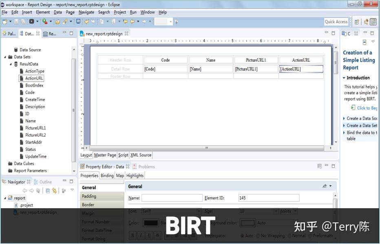This screenshot has width=380, height=244.
Task: Minimize the Property Editor view
Action: tap(327, 166)
